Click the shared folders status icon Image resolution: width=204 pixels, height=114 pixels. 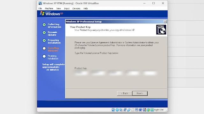[133, 110]
